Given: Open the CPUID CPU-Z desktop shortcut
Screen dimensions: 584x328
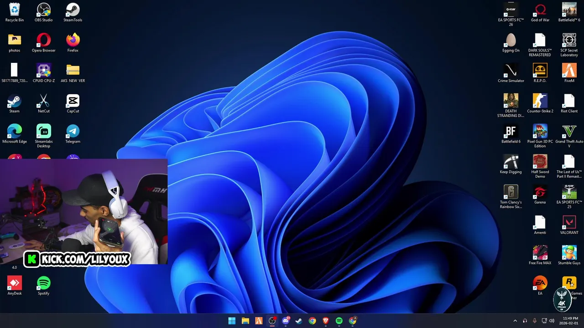Looking at the screenshot, I should [x=44, y=73].
